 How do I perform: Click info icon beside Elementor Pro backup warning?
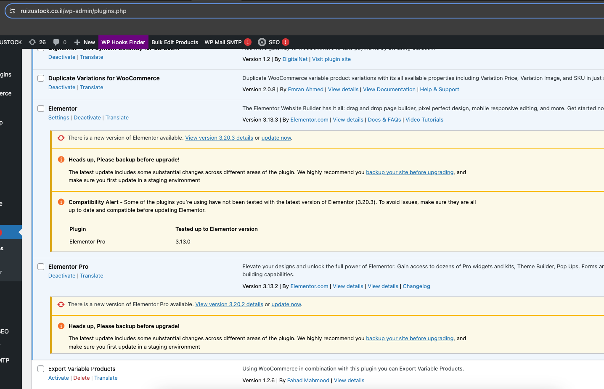pyautogui.click(x=61, y=326)
